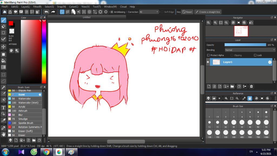
Task: Click the Navigator preview thumbnail
Action: click(x=241, y=31)
